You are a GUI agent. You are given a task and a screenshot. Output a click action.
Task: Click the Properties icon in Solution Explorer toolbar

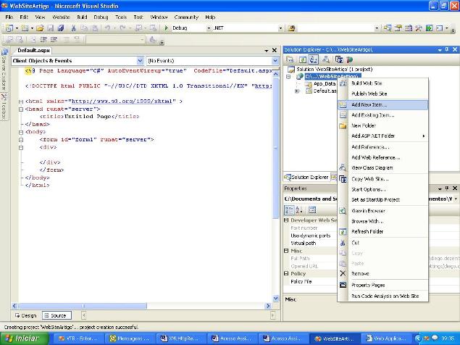coord(290,59)
